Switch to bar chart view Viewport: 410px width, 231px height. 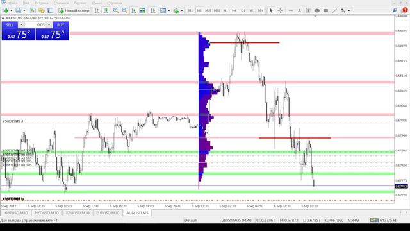pos(97,10)
